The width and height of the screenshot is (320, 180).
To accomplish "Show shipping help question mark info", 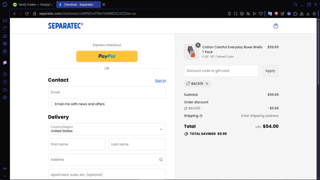I will tap(201, 116).
